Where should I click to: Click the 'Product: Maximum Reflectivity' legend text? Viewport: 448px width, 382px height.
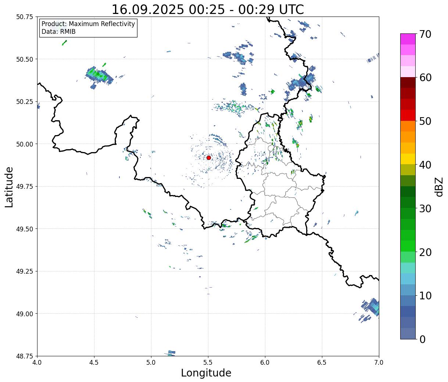click(88, 24)
